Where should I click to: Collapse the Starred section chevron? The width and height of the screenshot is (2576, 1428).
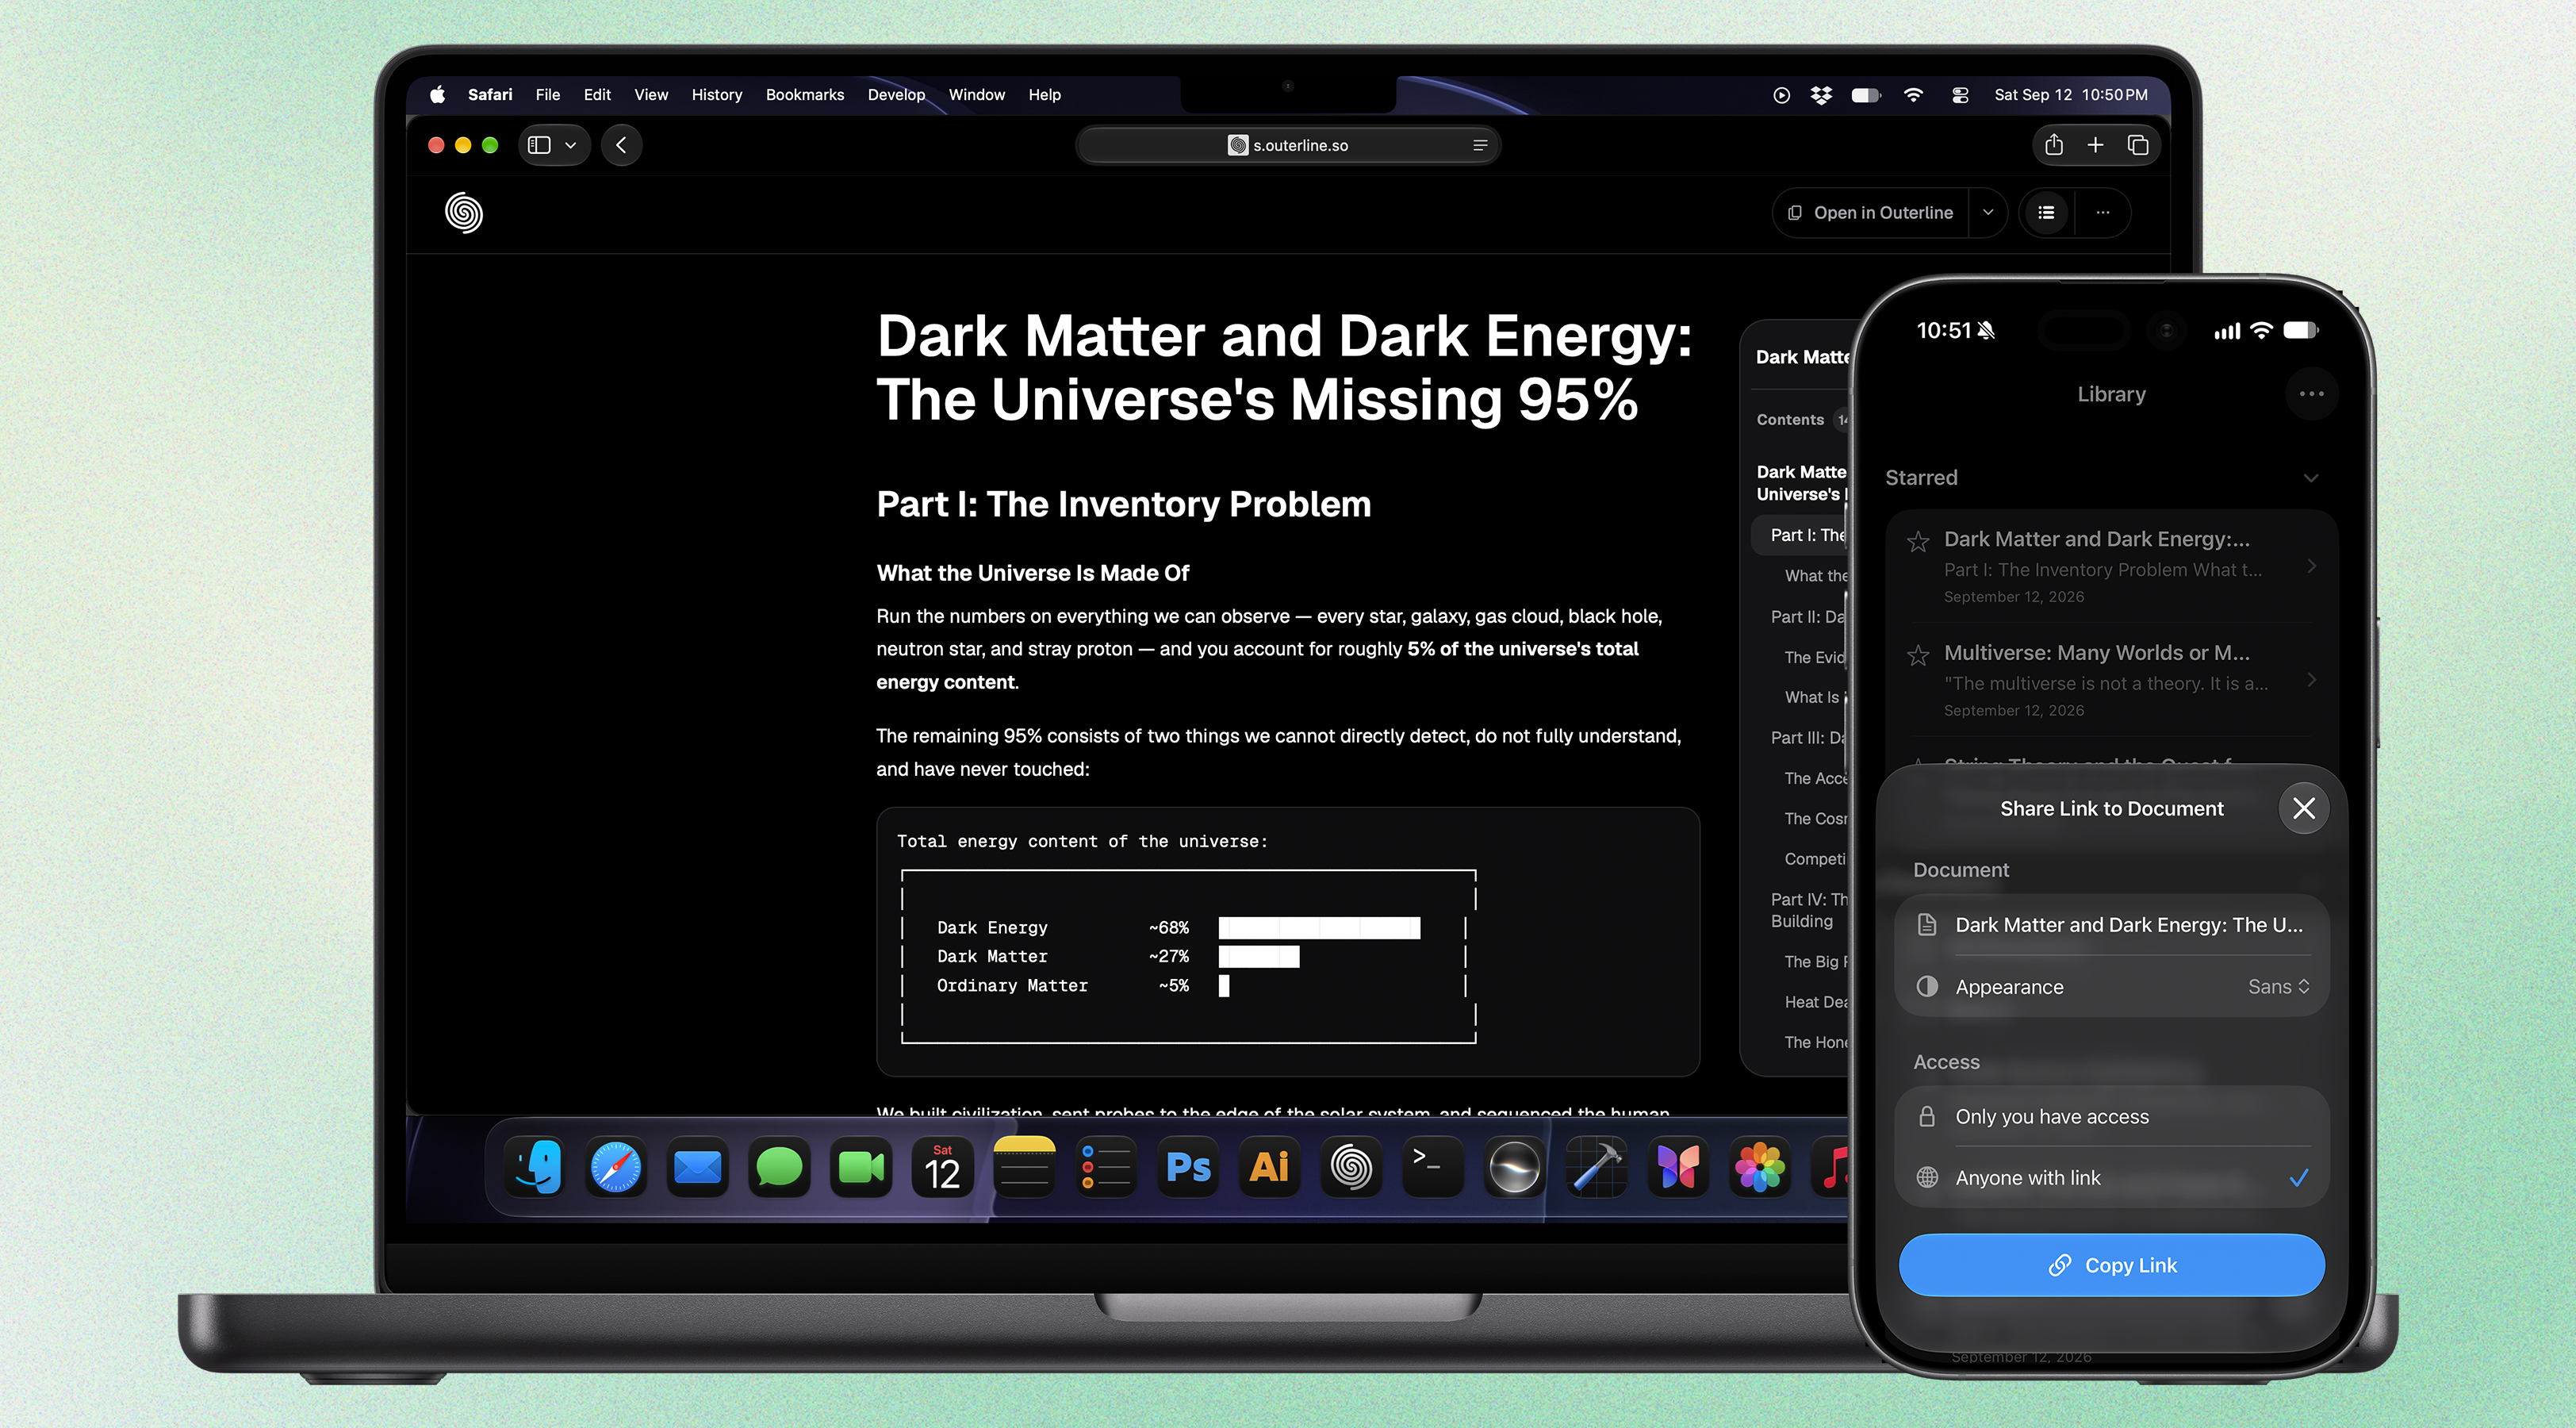click(x=2311, y=478)
